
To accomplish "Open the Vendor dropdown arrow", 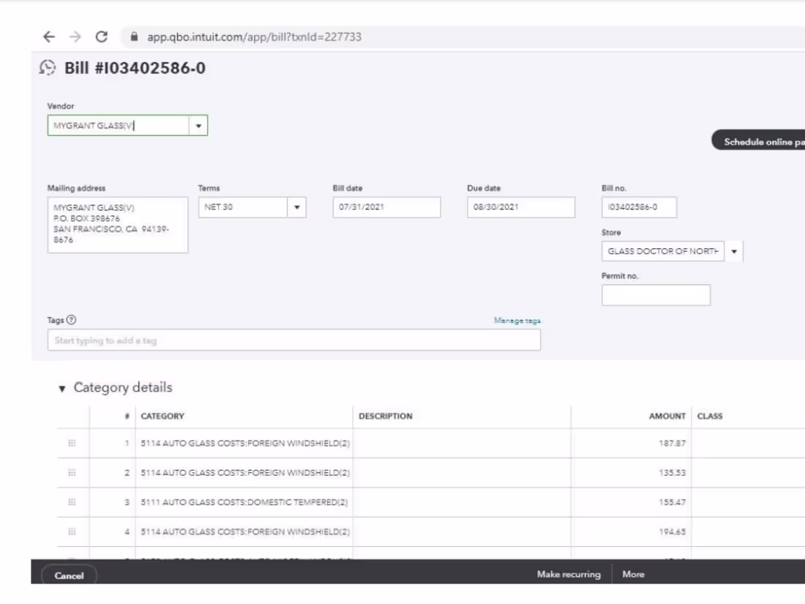I will click(x=198, y=126).
